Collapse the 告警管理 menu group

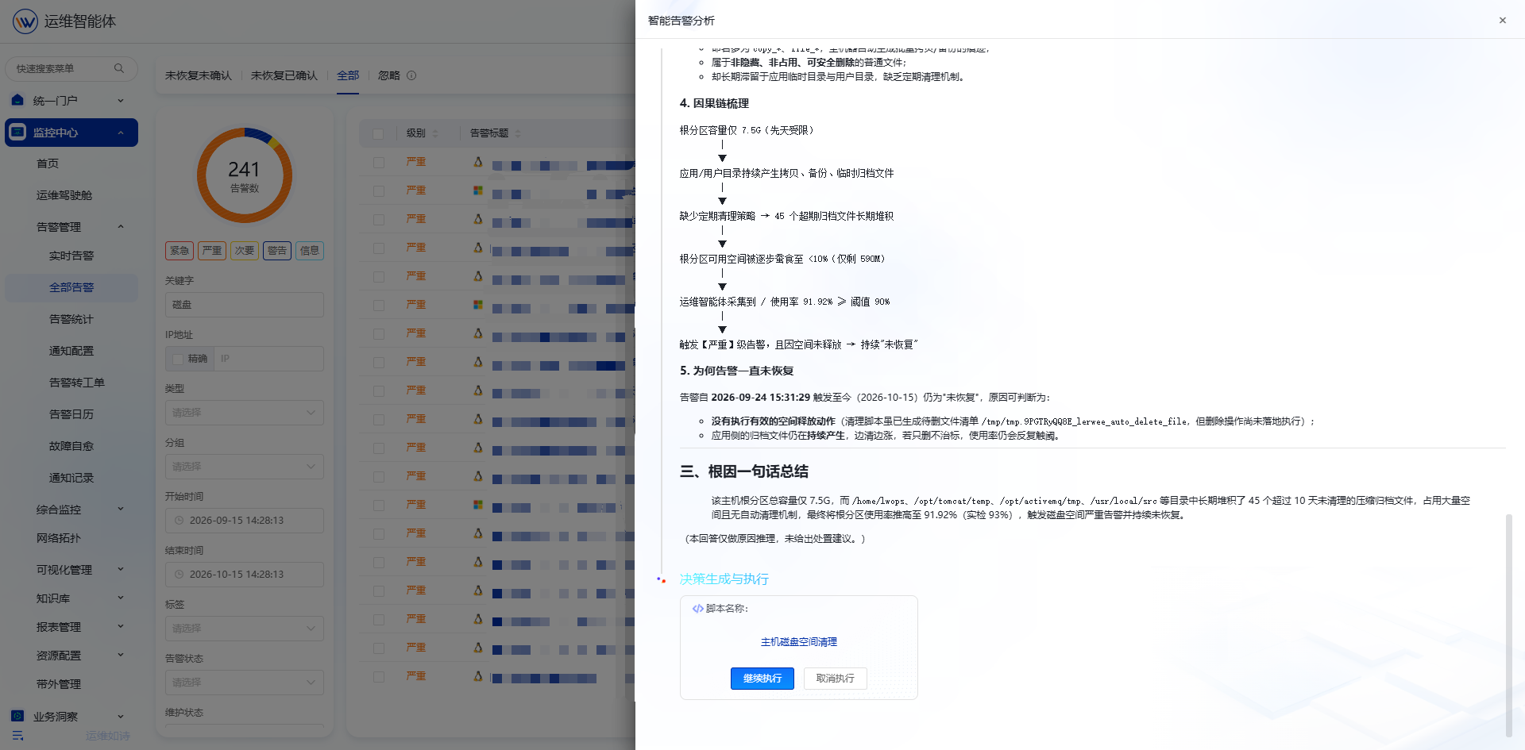71,227
